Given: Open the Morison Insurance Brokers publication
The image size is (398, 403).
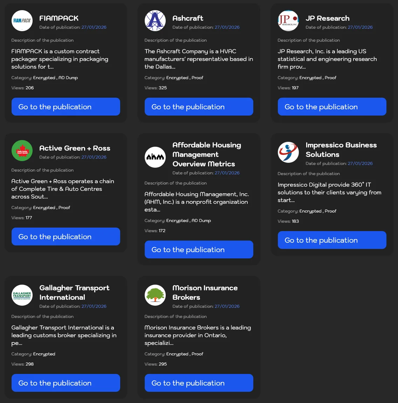Looking at the screenshot, I should (199, 383).
